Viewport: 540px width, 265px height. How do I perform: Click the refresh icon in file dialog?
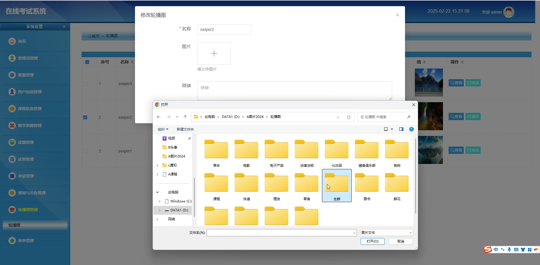tap(348, 117)
